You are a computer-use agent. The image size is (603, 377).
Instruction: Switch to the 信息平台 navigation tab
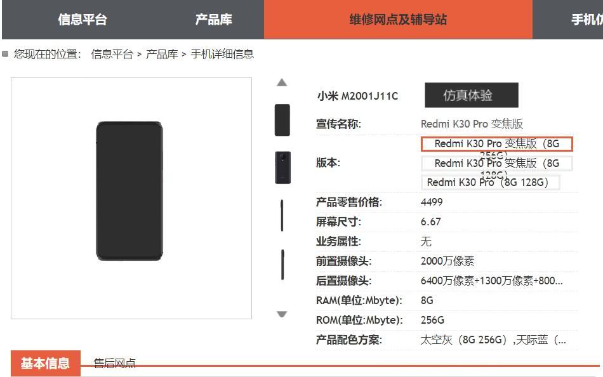[83, 19]
